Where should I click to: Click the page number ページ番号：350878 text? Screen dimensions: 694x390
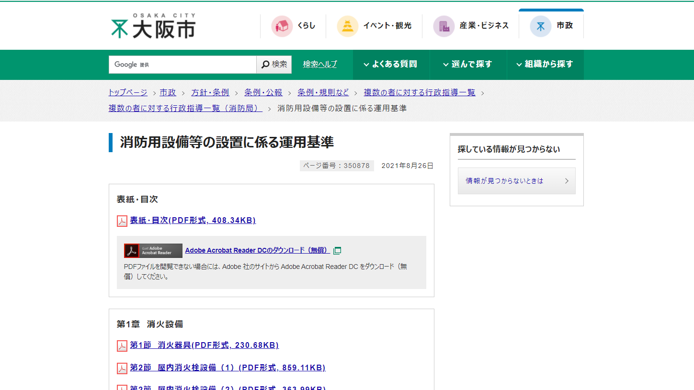click(x=337, y=166)
